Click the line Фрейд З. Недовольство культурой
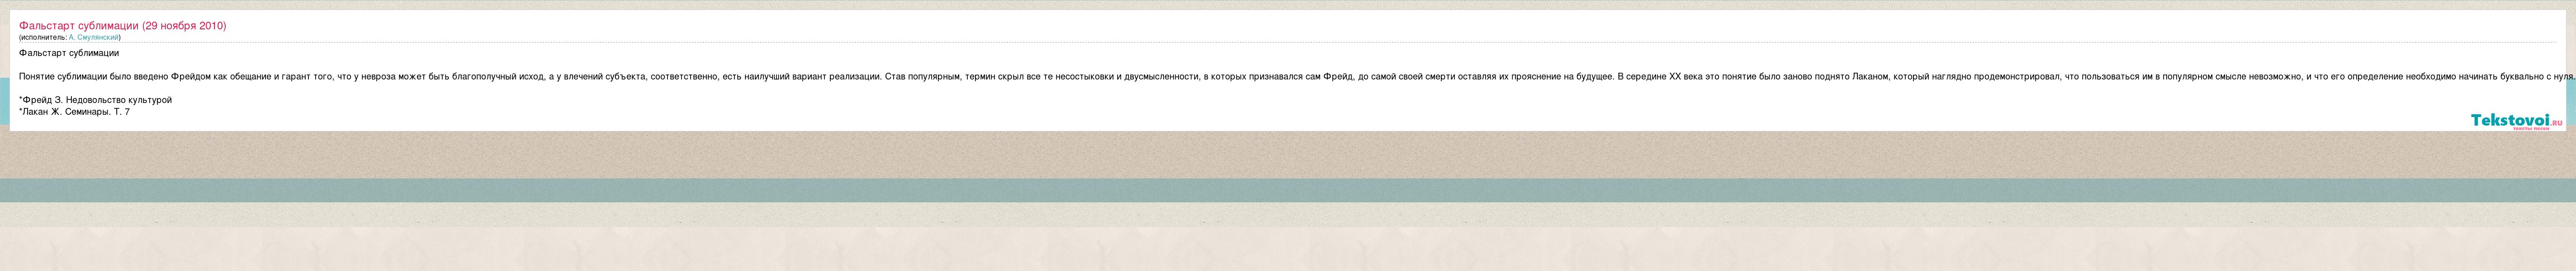The width and height of the screenshot is (2576, 271). (97, 100)
